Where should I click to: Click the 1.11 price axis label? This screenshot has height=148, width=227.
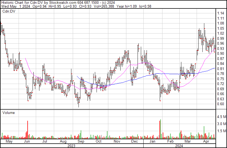tap(221, 18)
